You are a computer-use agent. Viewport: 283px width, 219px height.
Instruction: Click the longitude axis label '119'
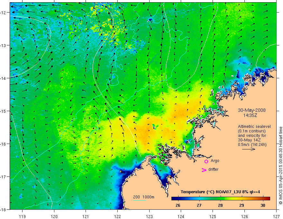23,216
